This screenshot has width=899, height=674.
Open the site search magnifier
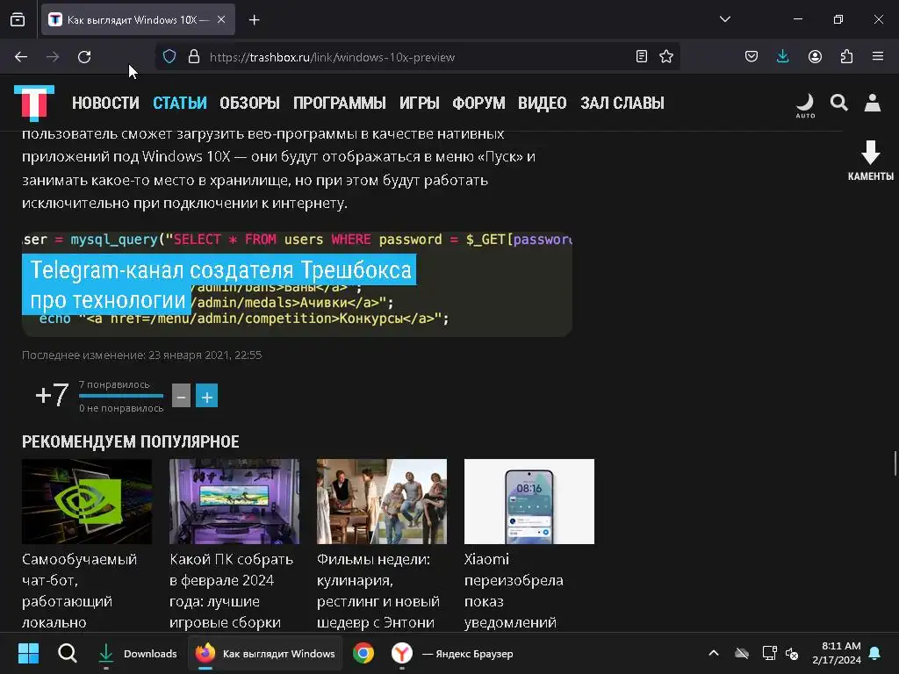tap(838, 103)
